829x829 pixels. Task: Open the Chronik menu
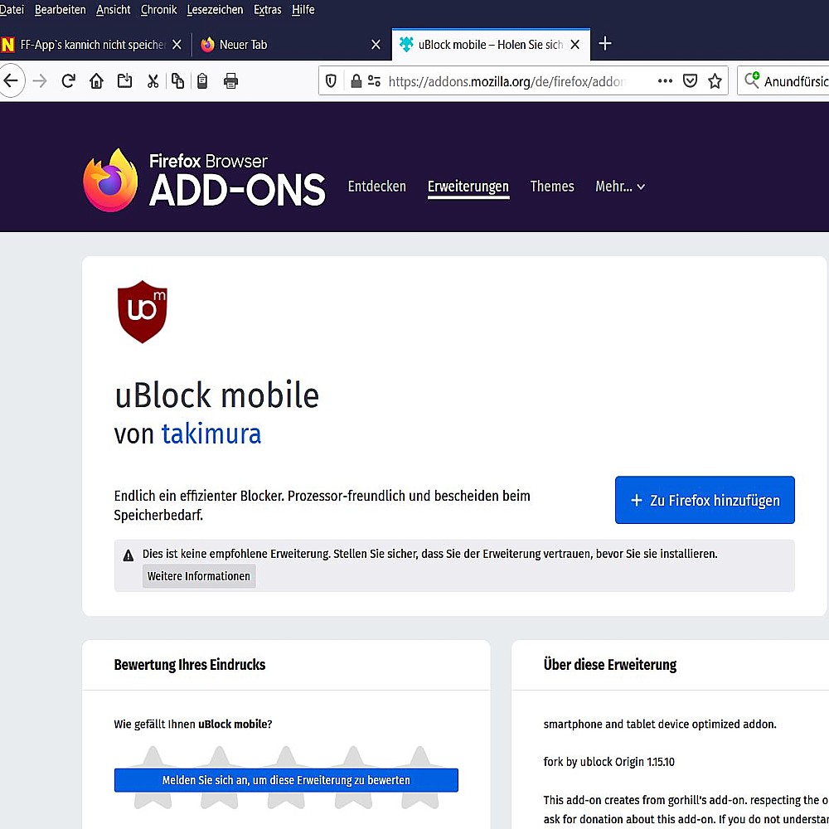(x=158, y=9)
